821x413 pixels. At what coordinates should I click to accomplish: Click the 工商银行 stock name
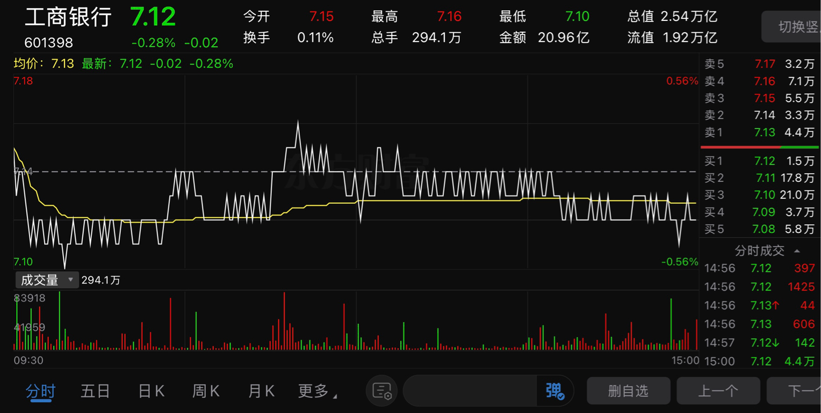[x=68, y=17]
